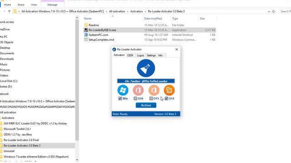Expand chevron after 'All activation' breadcrumb

pyautogui.click(x=127, y=11)
